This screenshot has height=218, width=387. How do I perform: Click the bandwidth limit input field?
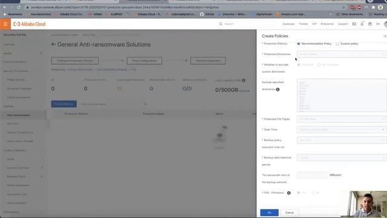312,175
